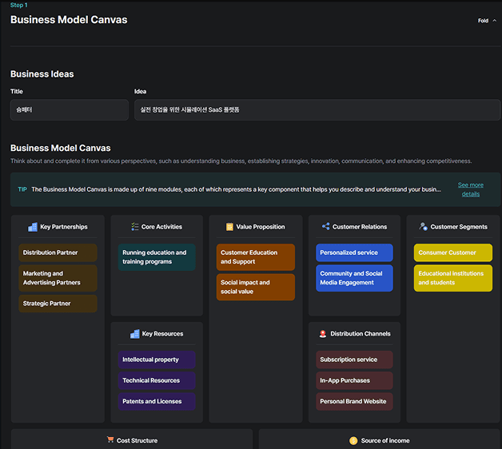The height and width of the screenshot is (449, 502).
Task: Click the Value Proposition note icon
Action: [x=229, y=227]
